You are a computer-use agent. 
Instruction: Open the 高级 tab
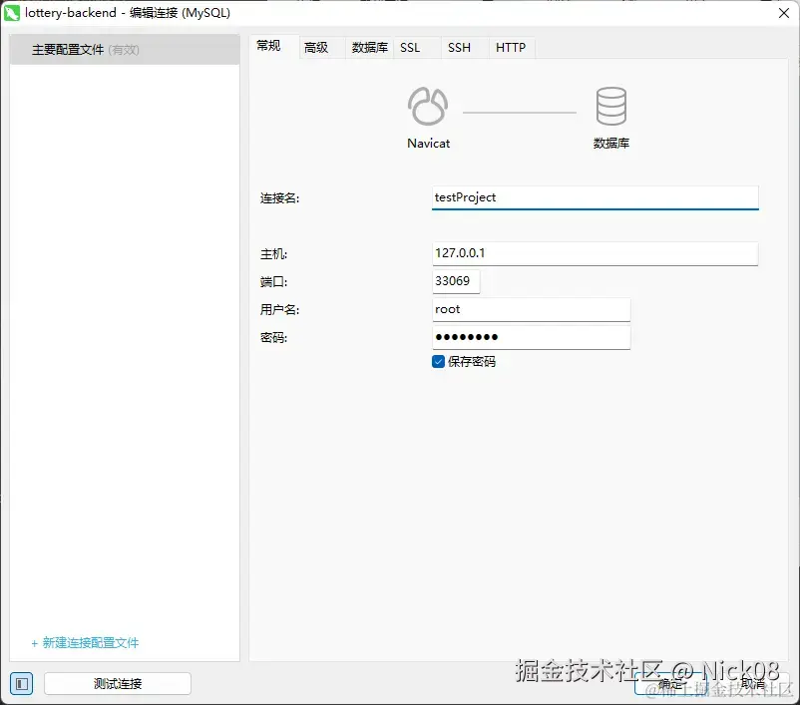[x=319, y=45]
